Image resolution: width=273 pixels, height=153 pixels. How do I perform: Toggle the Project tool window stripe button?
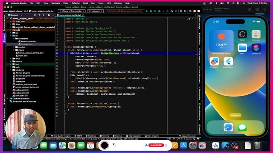(x=4, y=38)
